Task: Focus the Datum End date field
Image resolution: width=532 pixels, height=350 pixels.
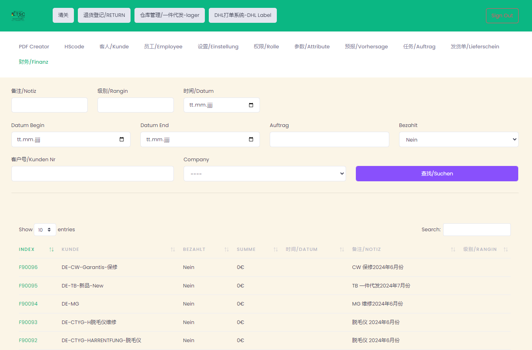Action: click(x=200, y=140)
